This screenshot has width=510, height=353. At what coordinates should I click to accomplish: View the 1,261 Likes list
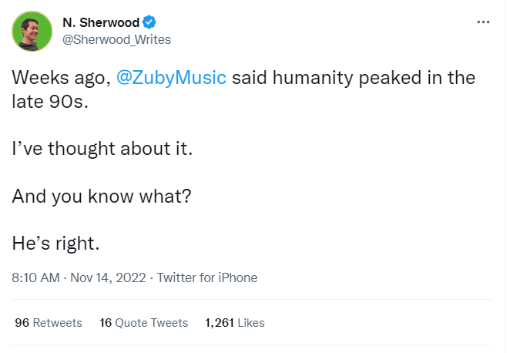tap(235, 323)
